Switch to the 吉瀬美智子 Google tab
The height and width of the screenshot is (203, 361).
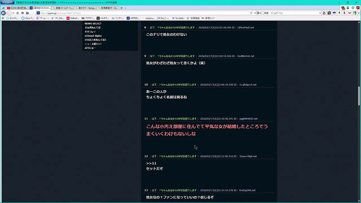click(108, 8)
